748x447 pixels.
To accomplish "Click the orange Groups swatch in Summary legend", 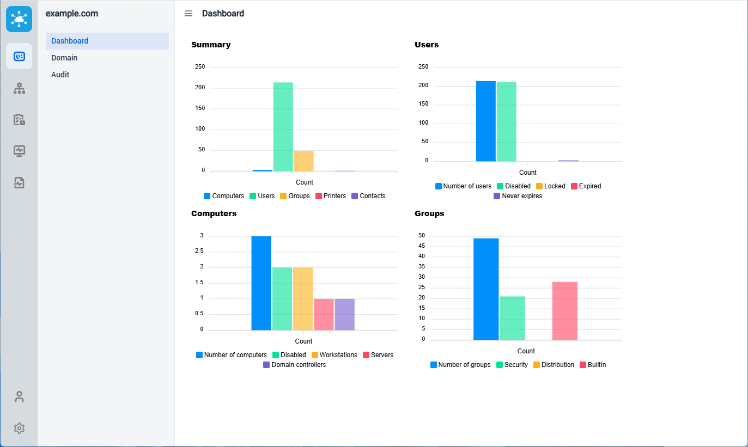I will click(x=283, y=196).
